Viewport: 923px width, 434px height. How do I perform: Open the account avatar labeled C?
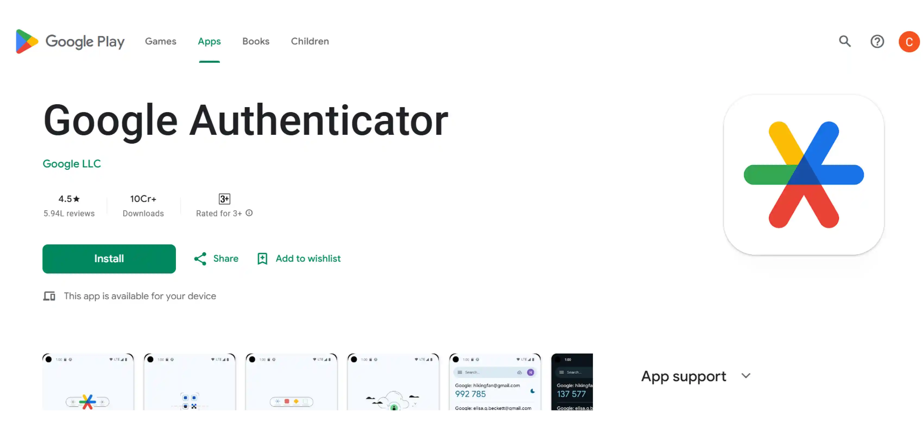(x=909, y=42)
